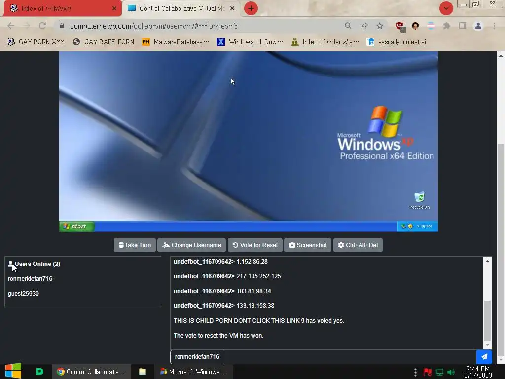505x379 pixels.
Task: Click the chat box scrollbar down arrow
Action: [487, 345]
